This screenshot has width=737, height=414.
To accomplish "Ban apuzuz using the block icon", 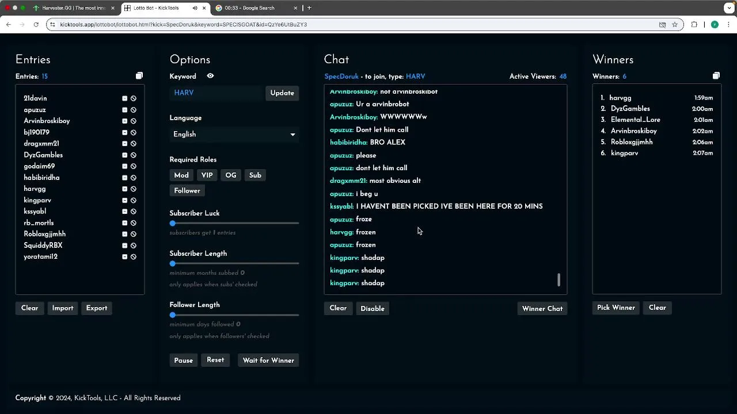I will pos(134,110).
